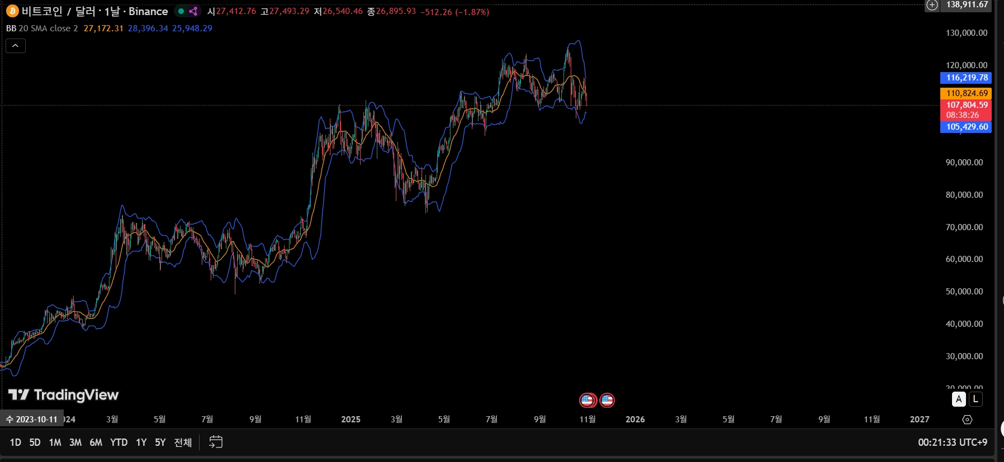This screenshot has height=462, width=1004.
Task: Click the BB 20 SMA close 2 indicator title
Action: [42, 28]
